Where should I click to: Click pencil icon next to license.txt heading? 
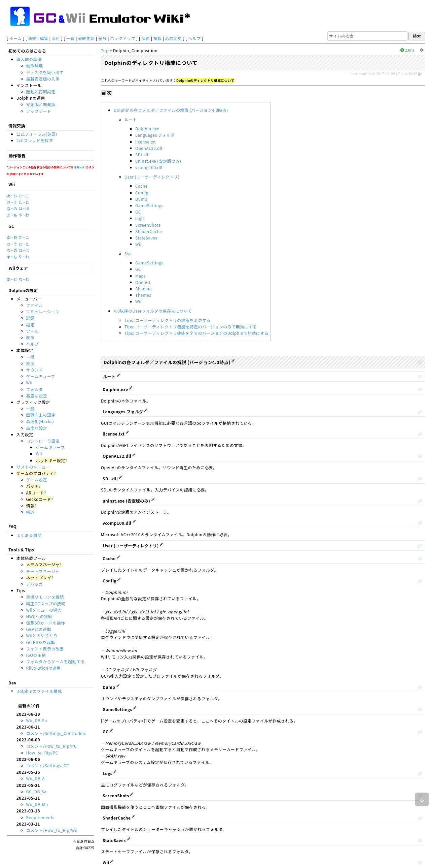127,433
